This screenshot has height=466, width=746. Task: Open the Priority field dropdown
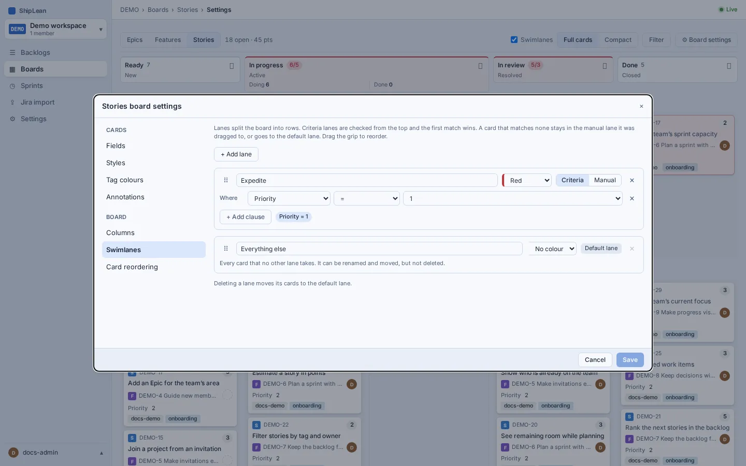(x=289, y=198)
